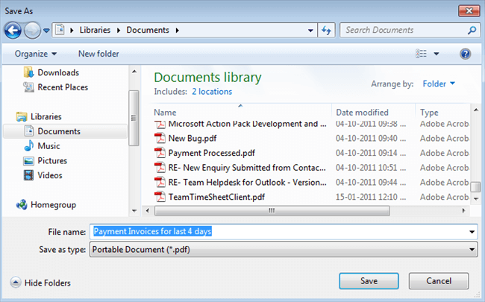Image resolution: width=485 pixels, height=302 pixels.
Task: Click the file list scroll down arrow
Action: point(476,199)
